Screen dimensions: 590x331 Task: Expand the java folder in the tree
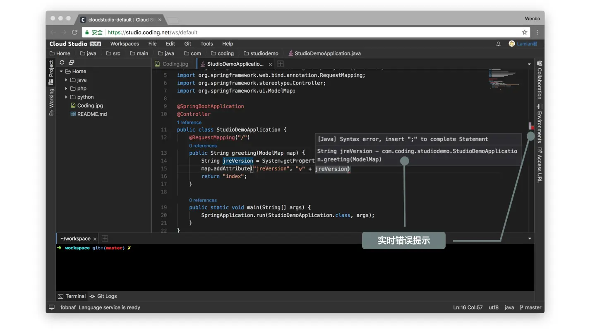[66, 80]
